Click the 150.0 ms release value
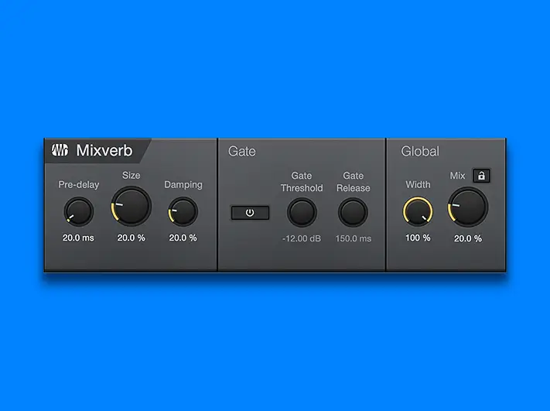This screenshot has width=550, height=411. pyautogui.click(x=354, y=238)
